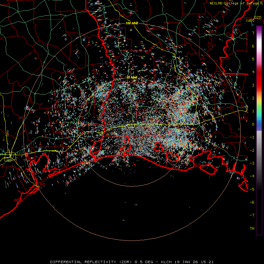This screenshot has height=264, width=264.
Task: Click the KLCH station identifier in the caption
Action: point(166,262)
